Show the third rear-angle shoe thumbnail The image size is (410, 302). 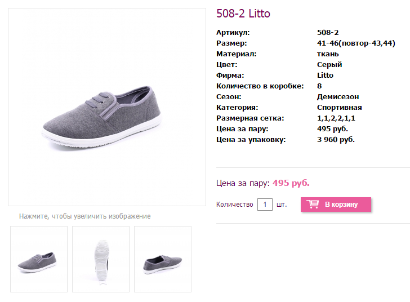tap(163, 259)
